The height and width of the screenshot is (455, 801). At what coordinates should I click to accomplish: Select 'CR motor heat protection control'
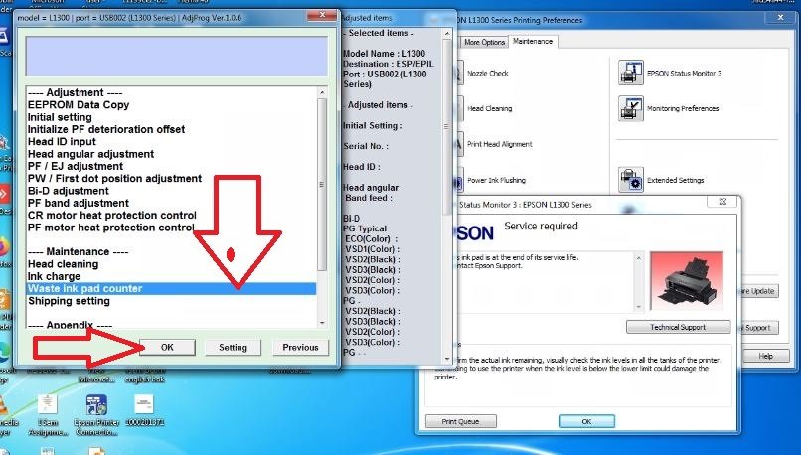pyautogui.click(x=112, y=216)
